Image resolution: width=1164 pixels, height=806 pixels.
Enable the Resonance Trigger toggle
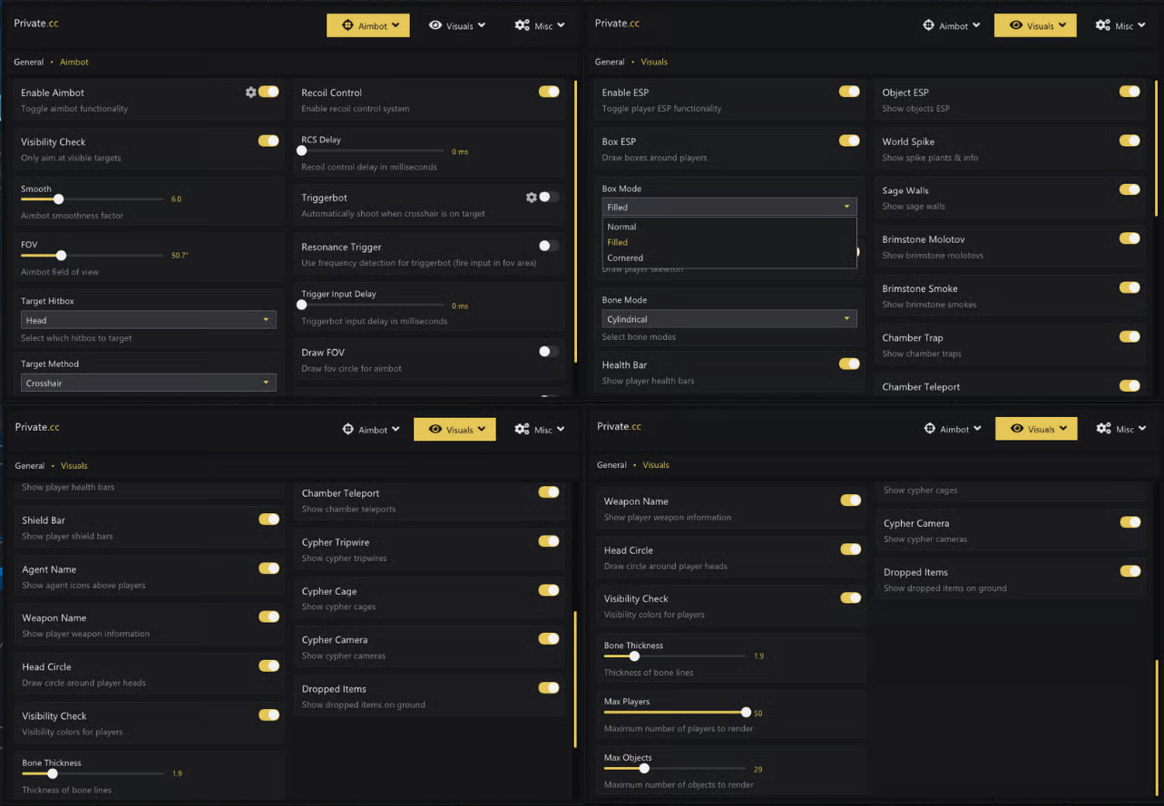[549, 246]
